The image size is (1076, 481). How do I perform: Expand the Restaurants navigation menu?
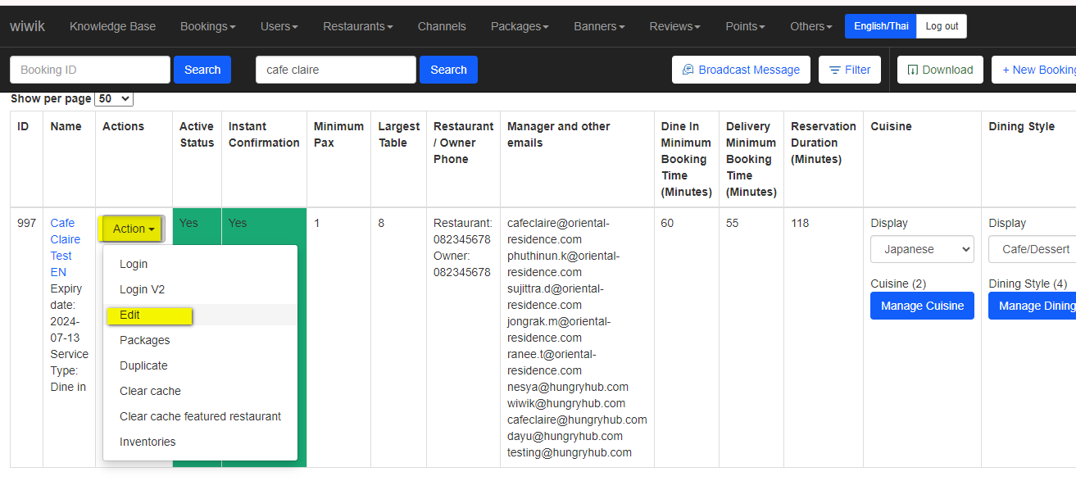[x=357, y=26]
